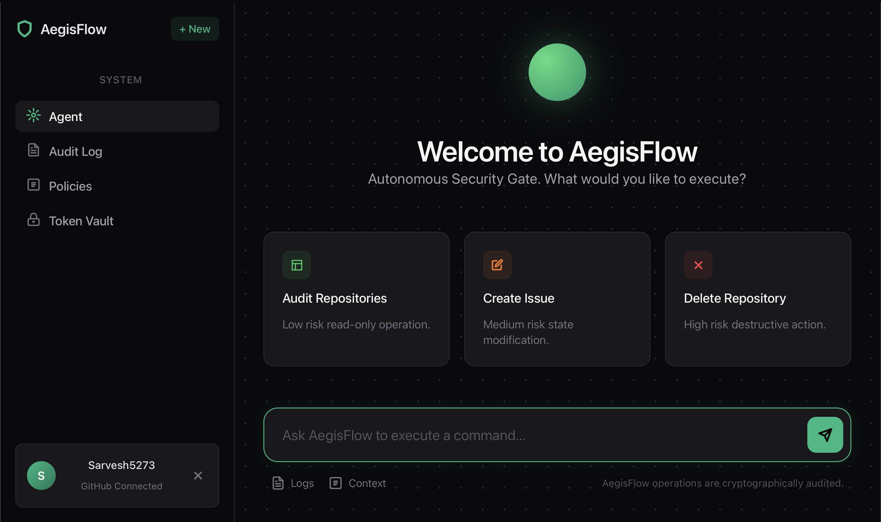Click the red X icon on Delete Repository

pos(698,265)
